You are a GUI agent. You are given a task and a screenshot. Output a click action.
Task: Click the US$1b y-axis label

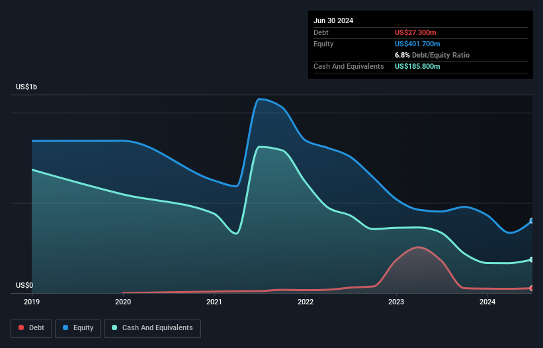click(26, 87)
